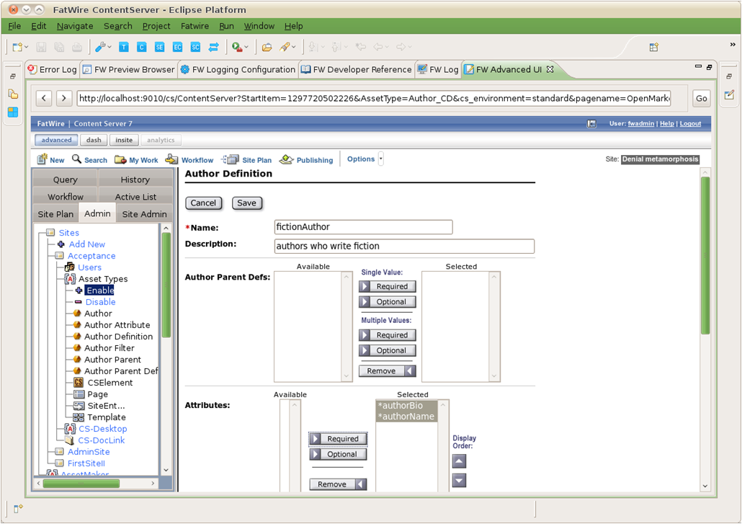742x524 pixels.
Task: Click the edit note icon in right trim
Action: [729, 94]
